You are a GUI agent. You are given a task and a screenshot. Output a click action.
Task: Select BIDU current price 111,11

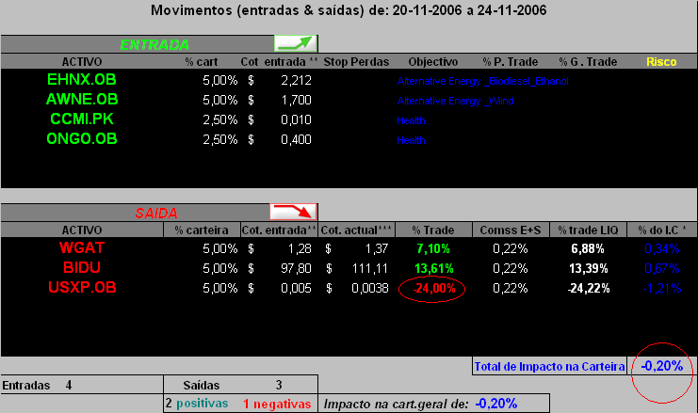369,268
